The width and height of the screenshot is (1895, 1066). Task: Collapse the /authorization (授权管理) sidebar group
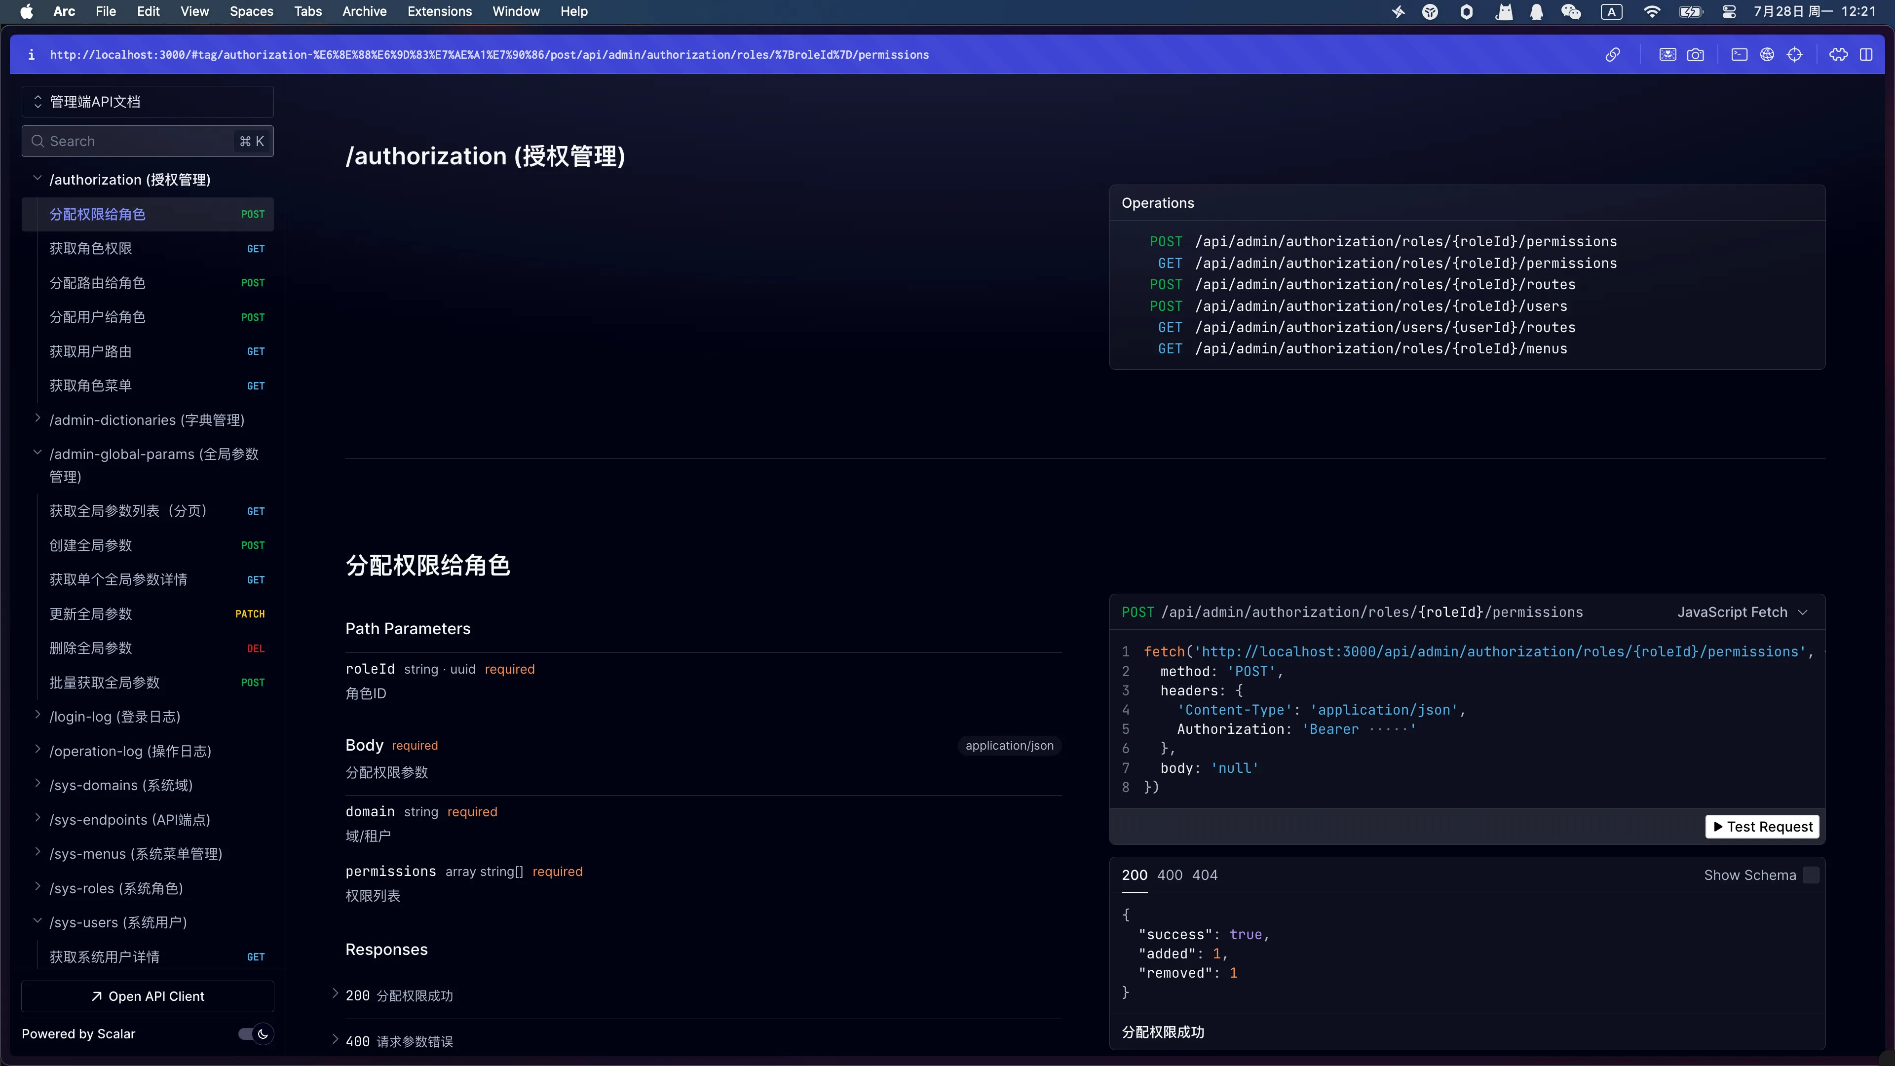(x=38, y=179)
